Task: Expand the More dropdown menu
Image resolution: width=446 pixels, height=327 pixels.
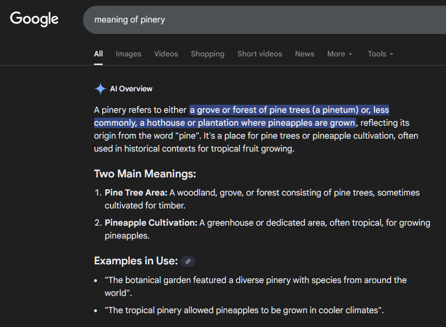Action: (340, 54)
